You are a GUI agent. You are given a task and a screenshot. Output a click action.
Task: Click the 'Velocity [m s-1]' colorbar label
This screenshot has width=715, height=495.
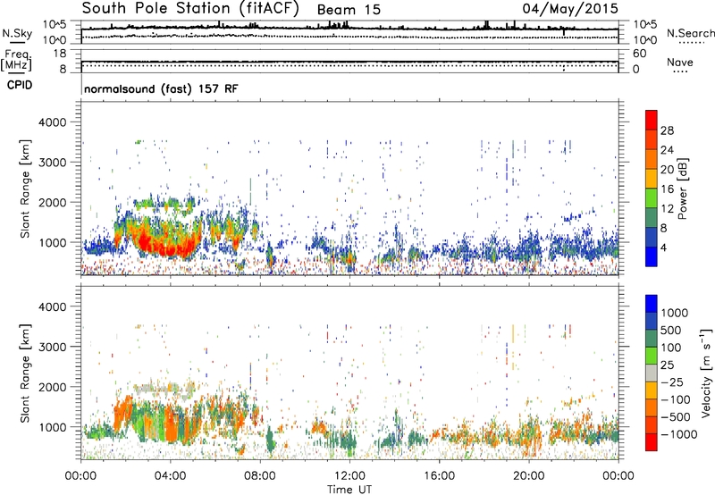[706, 373]
